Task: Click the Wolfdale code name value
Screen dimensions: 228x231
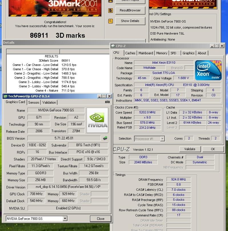Action: click(149, 68)
